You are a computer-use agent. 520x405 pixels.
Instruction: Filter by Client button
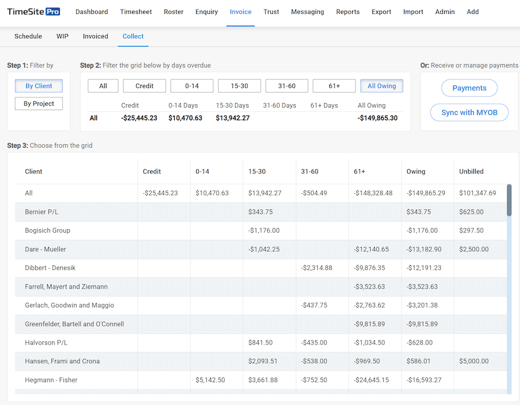[x=39, y=86]
